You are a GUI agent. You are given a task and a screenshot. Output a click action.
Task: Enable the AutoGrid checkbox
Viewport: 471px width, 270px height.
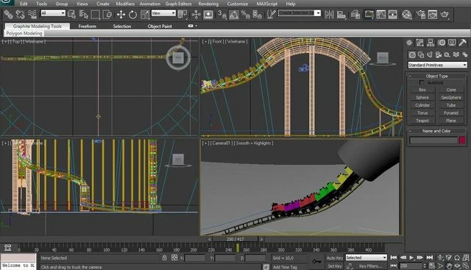click(422, 82)
